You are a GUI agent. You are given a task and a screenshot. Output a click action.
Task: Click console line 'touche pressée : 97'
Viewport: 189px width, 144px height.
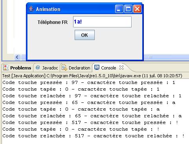coord(89,82)
